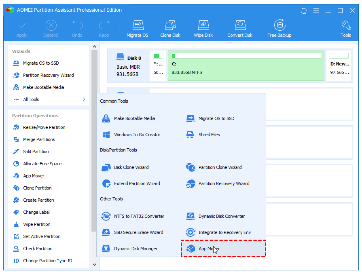The height and width of the screenshot is (274, 362).
Task: Select Make Bootable Media in Common Tools popup
Action: point(128,118)
